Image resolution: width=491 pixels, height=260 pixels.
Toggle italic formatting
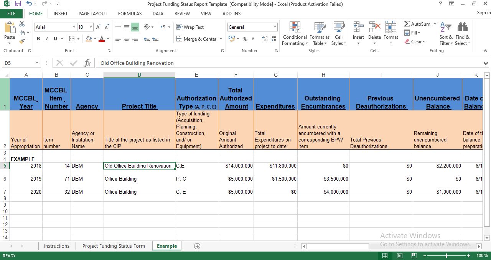[x=46, y=39]
